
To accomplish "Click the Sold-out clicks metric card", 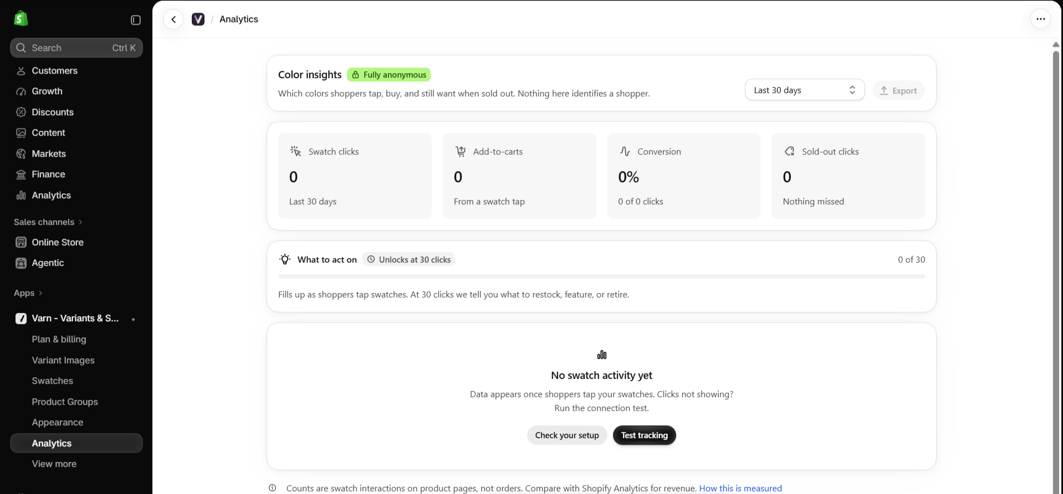I will coord(848,176).
